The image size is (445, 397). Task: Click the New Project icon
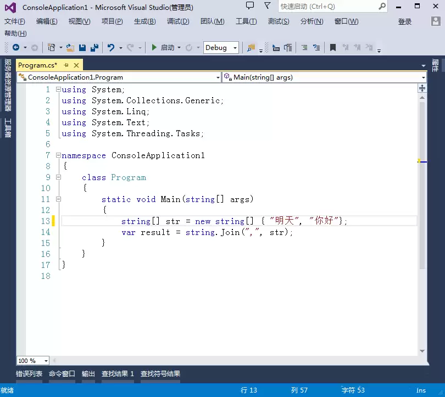click(x=52, y=48)
